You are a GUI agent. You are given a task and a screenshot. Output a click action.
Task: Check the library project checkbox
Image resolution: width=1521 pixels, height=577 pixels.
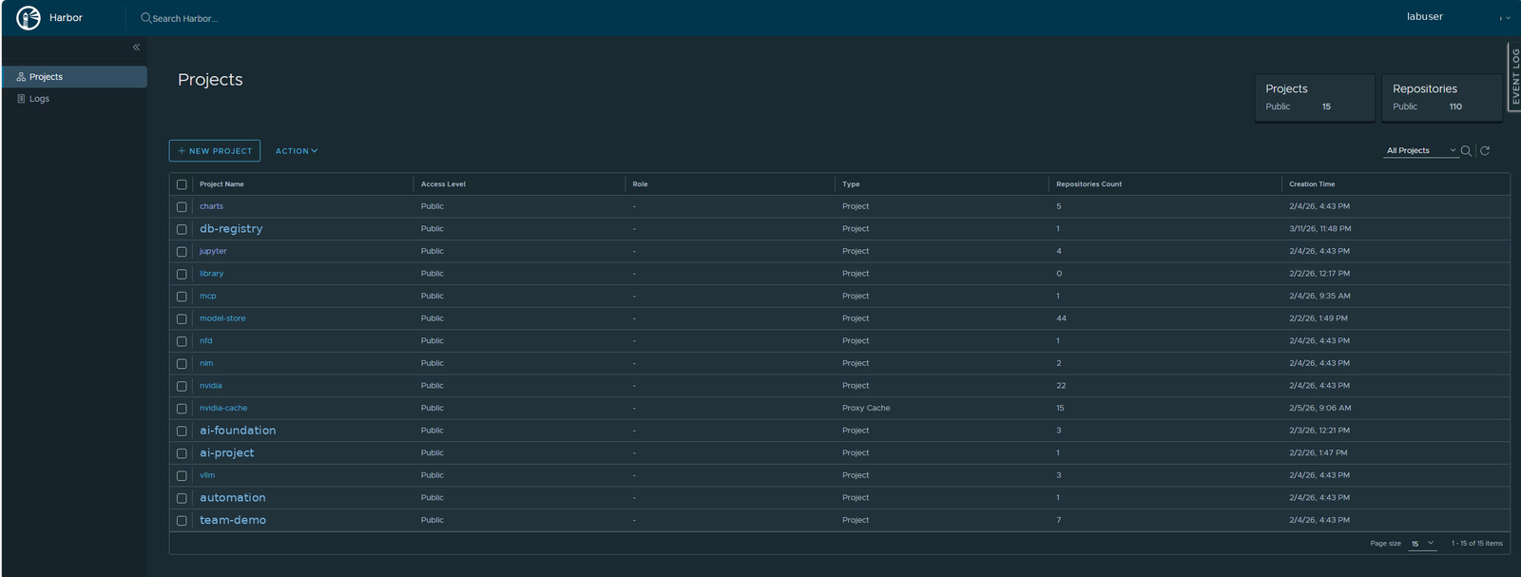pyautogui.click(x=182, y=274)
